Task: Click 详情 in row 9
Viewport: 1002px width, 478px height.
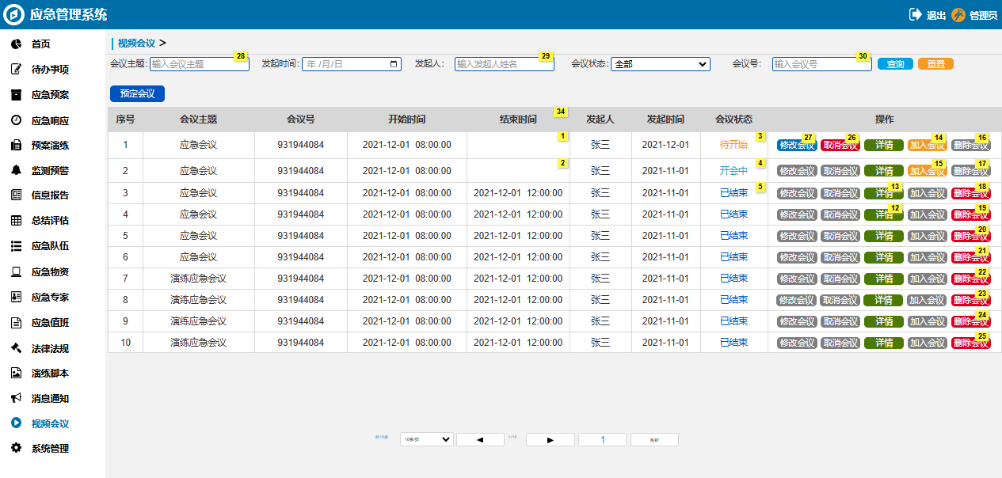Action: [x=884, y=321]
